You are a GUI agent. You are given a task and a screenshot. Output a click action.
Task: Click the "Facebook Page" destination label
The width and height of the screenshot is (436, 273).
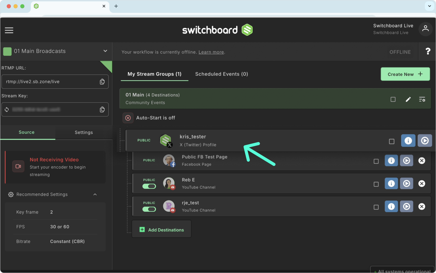(x=197, y=164)
